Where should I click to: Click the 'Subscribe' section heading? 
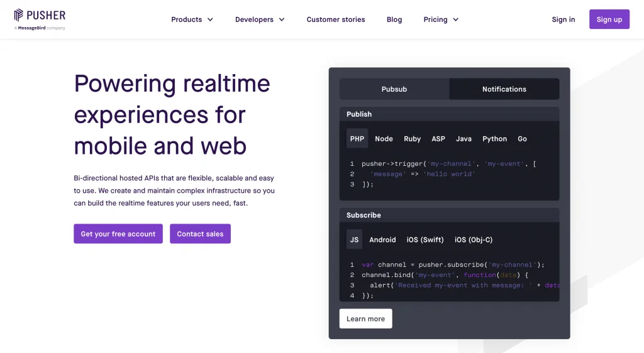coord(364,215)
